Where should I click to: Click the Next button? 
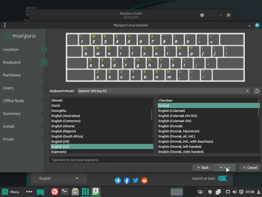pos(224,168)
